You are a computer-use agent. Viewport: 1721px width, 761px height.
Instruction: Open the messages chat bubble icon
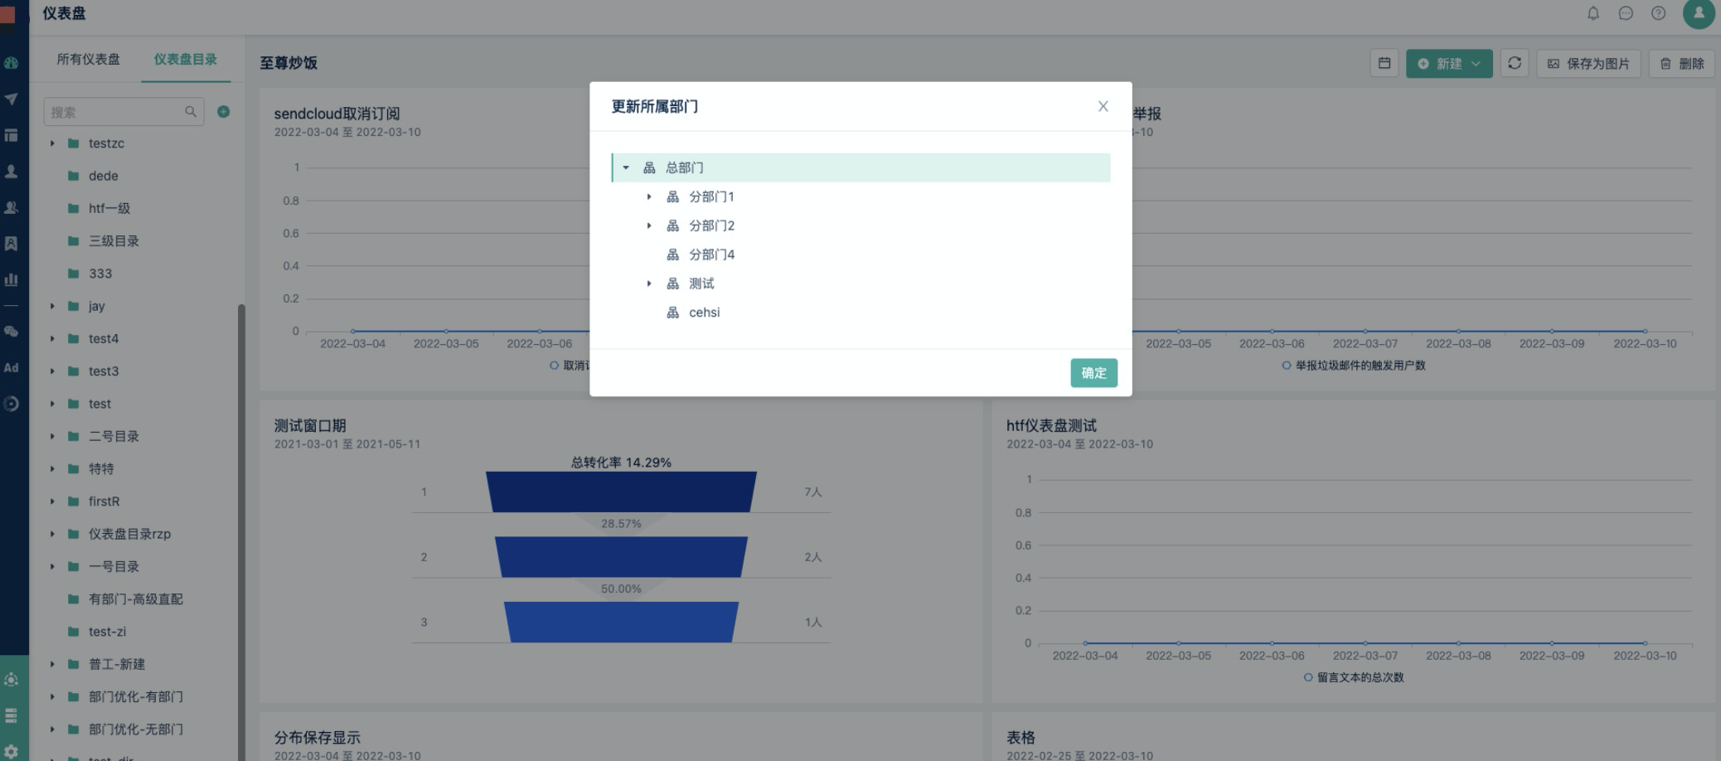pyautogui.click(x=1626, y=13)
